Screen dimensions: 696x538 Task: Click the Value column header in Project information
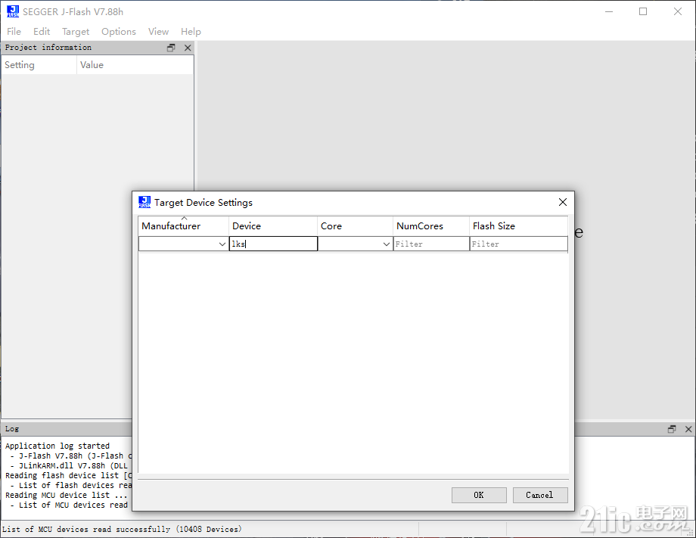point(135,65)
